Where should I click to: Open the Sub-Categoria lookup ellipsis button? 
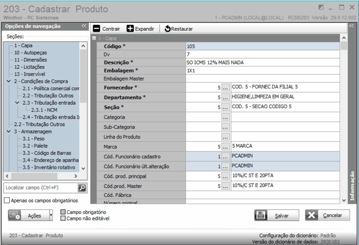[225, 127]
